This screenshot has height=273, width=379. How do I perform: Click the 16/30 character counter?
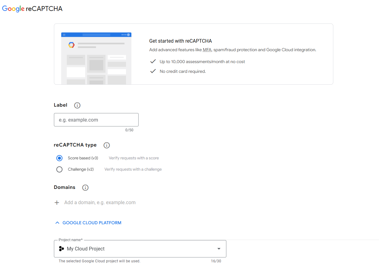point(216,261)
